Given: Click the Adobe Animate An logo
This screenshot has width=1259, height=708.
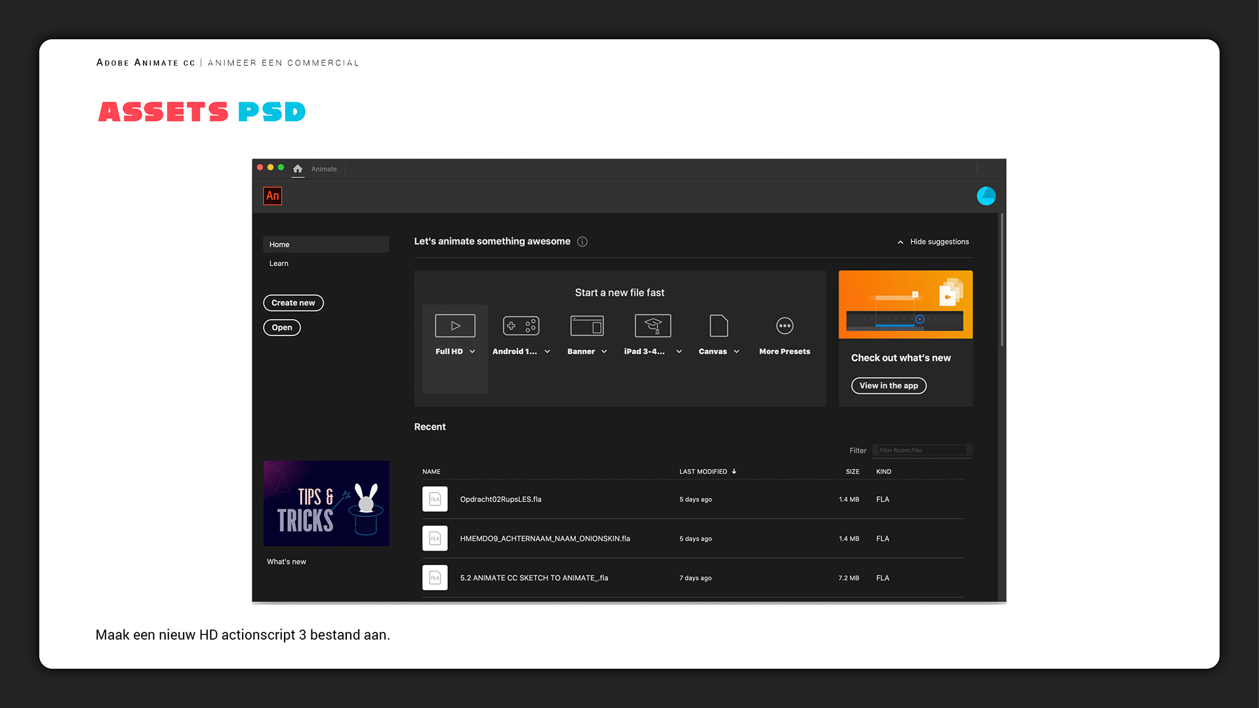Looking at the screenshot, I should pyautogui.click(x=273, y=196).
